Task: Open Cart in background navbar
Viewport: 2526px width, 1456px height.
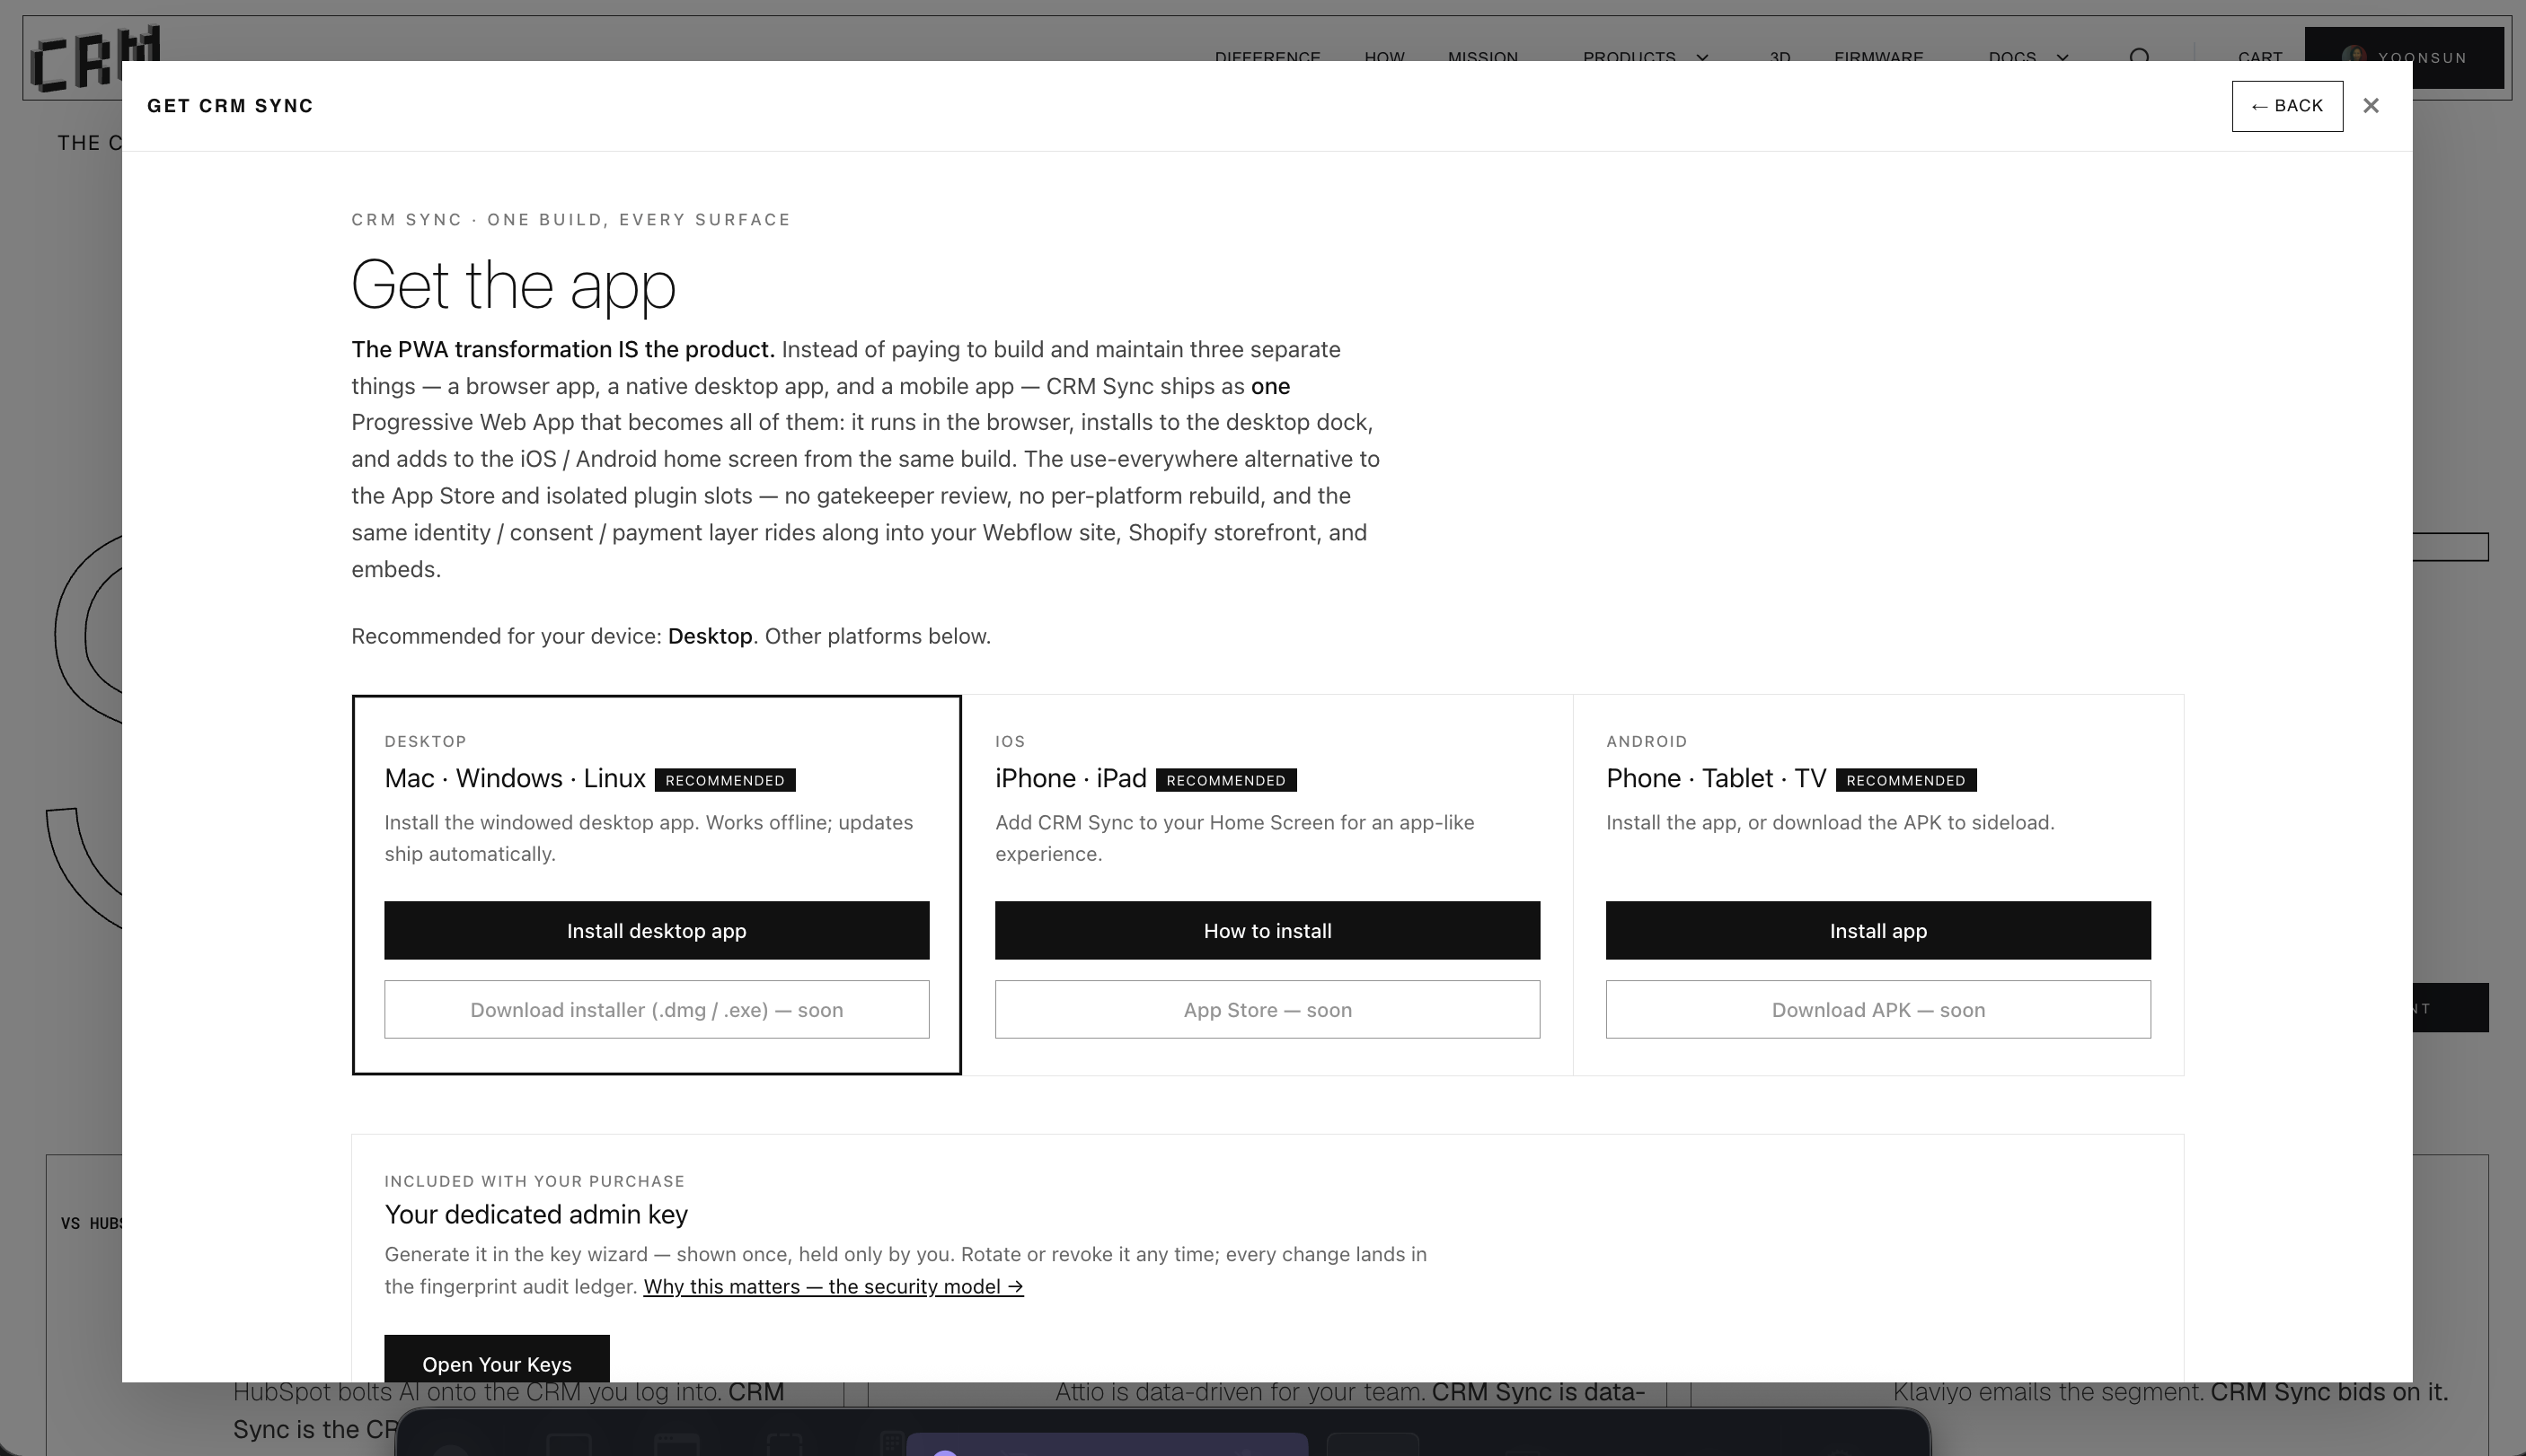Action: click(x=2260, y=56)
